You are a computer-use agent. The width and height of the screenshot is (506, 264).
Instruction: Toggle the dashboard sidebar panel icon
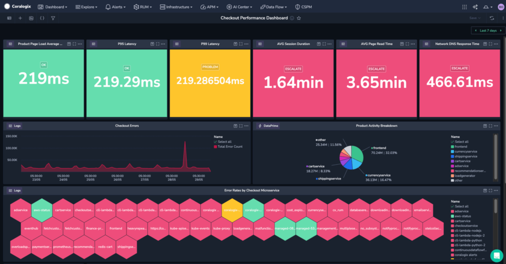point(9,18)
